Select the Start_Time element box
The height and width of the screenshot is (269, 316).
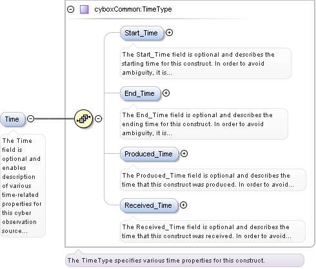(142, 33)
